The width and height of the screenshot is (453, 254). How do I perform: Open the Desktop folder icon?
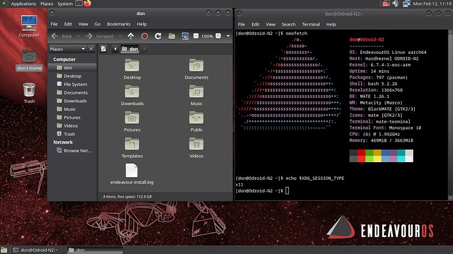132,69
